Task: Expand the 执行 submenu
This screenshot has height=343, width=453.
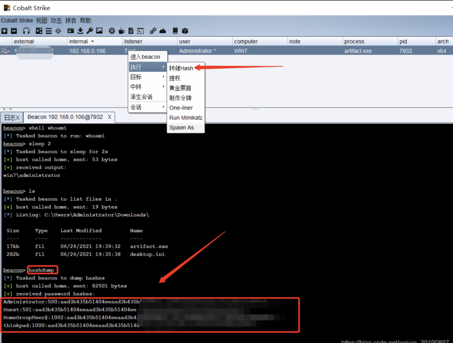Action: point(148,67)
